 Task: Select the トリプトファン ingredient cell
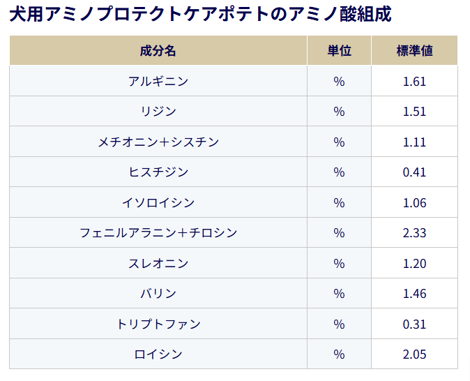point(158,324)
